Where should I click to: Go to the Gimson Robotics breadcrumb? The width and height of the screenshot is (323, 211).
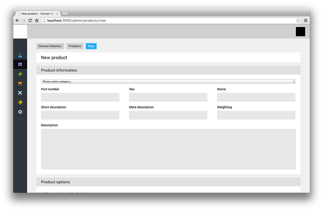click(50, 46)
